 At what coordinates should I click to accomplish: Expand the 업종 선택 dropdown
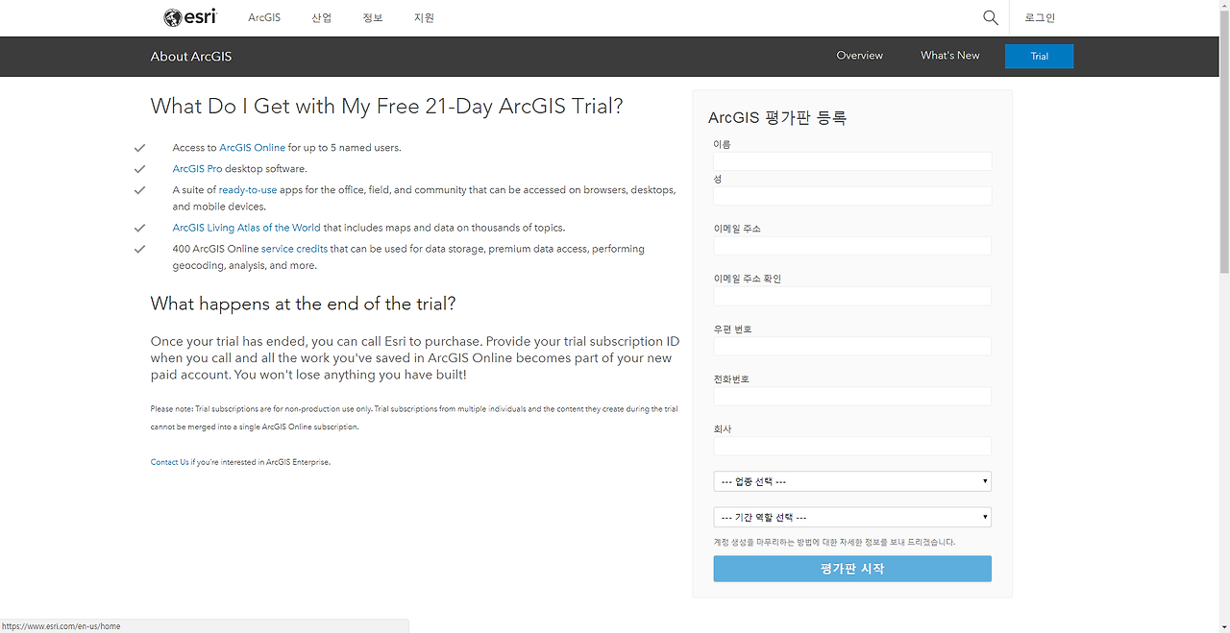pos(852,481)
